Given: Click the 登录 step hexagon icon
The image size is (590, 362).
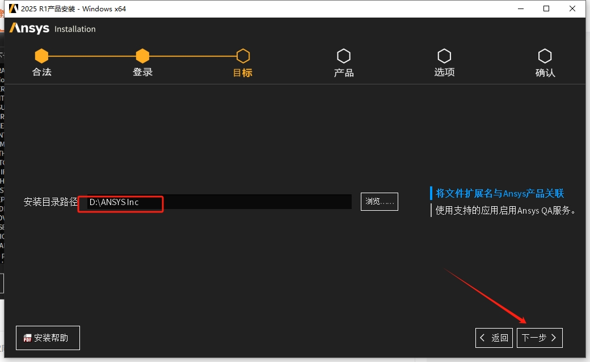Looking at the screenshot, I should [142, 56].
